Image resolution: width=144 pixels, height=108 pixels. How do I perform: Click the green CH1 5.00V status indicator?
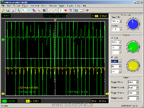pos(10,101)
